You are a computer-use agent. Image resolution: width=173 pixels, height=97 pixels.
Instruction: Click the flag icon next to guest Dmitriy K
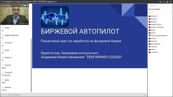[149, 16]
